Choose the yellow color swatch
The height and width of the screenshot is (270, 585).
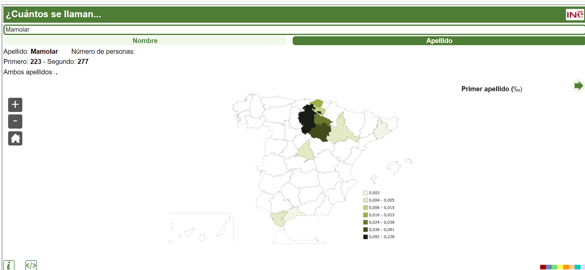click(560, 267)
